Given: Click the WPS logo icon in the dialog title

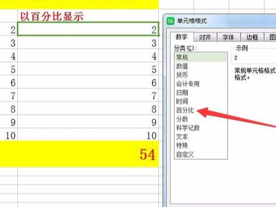Looking at the screenshot, I should pyautogui.click(x=170, y=21).
